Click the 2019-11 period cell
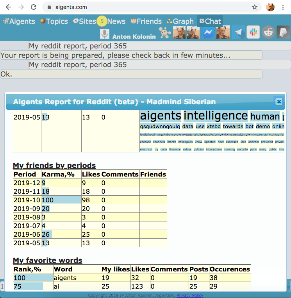The width and height of the screenshot is (291, 298). click(x=27, y=191)
